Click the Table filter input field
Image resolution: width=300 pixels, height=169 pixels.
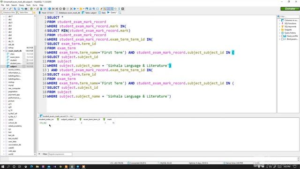click(x=24, y=13)
